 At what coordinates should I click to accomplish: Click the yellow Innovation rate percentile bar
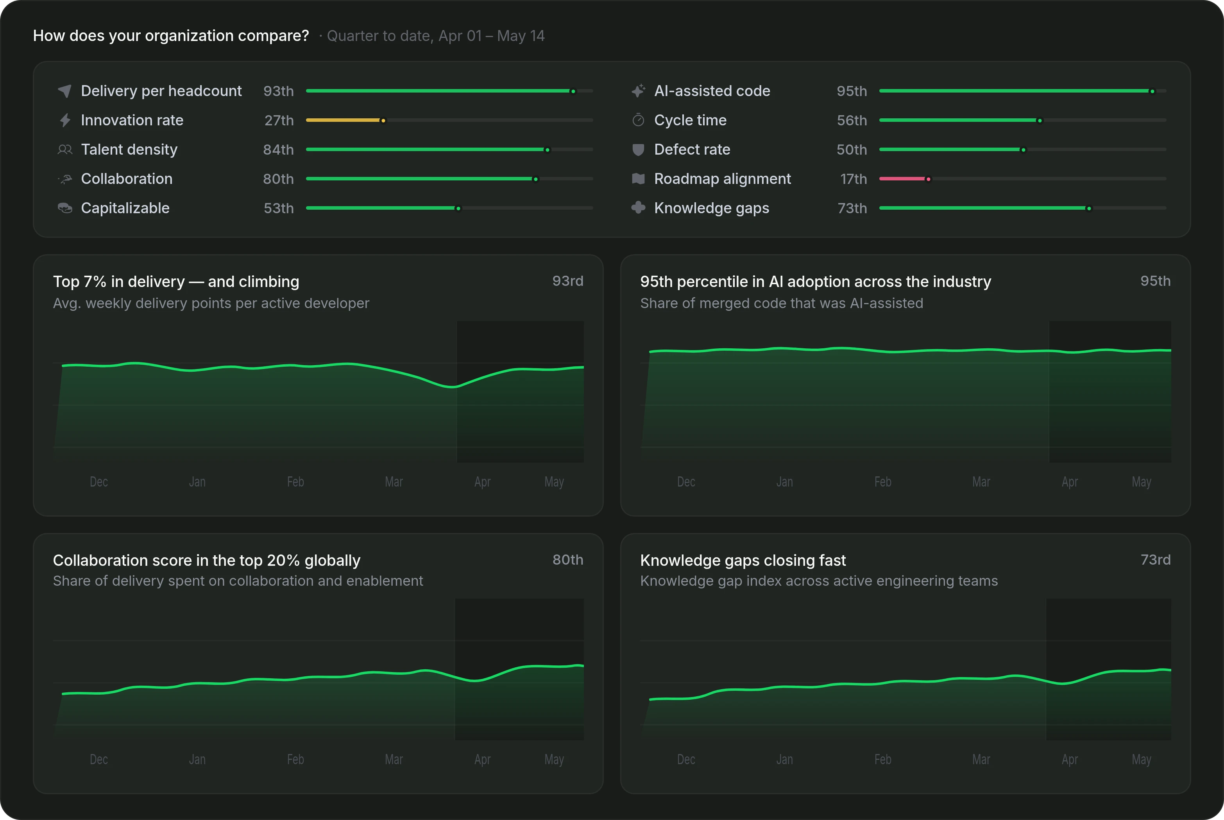(449, 120)
